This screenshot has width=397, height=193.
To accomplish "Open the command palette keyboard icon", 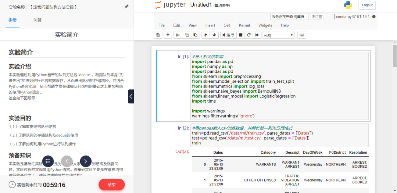I will click(302, 35).
